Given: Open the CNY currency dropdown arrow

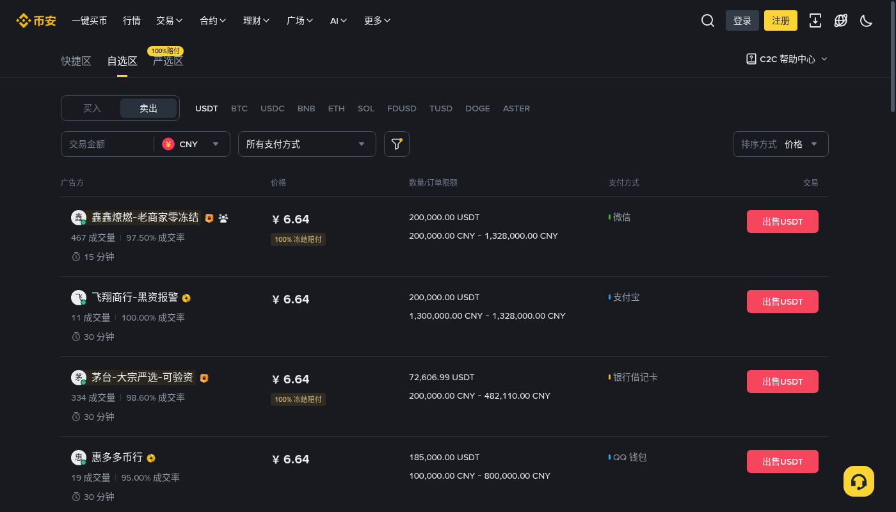Looking at the screenshot, I should (216, 144).
